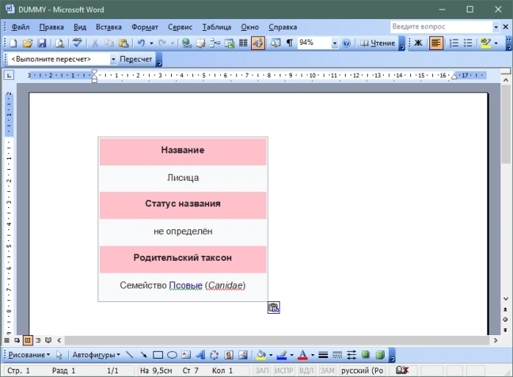This screenshot has width=513, height=377.
Task: Toggle ЗАМ overtype mode in status bar
Action: coord(327,370)
